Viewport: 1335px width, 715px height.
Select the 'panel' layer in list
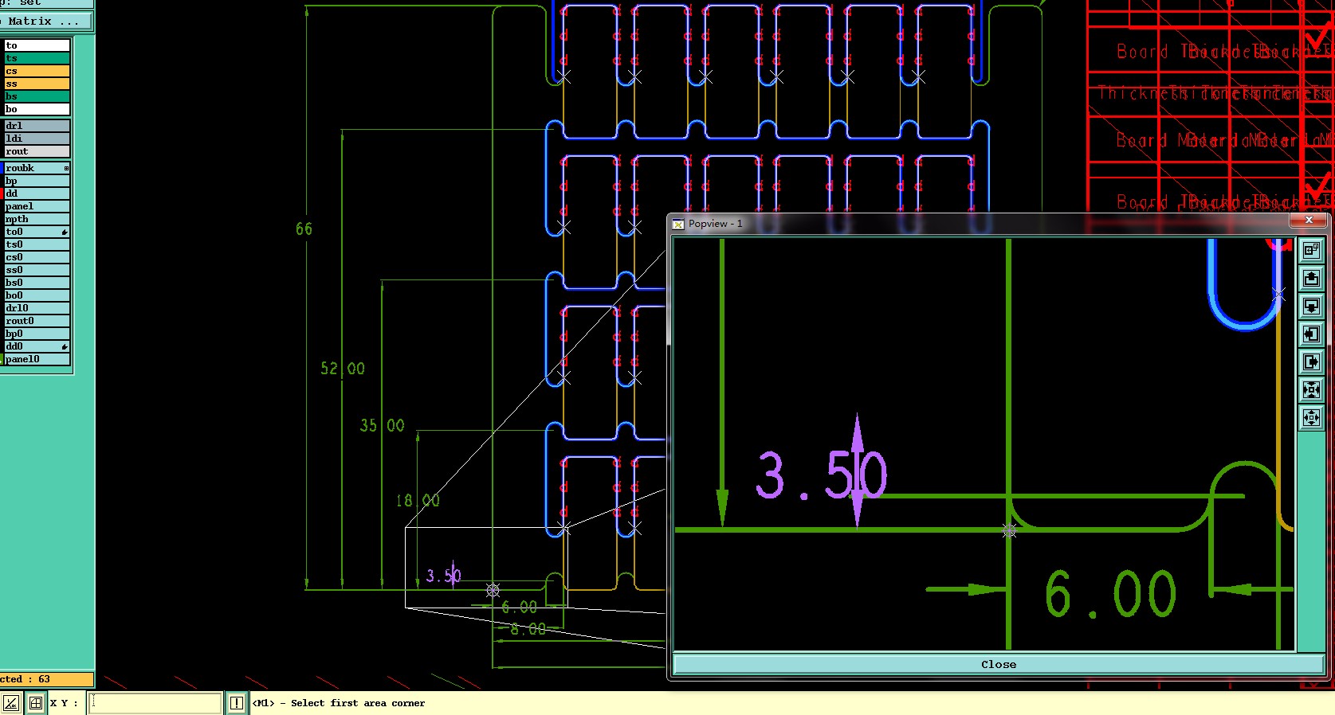coord(37,206)
